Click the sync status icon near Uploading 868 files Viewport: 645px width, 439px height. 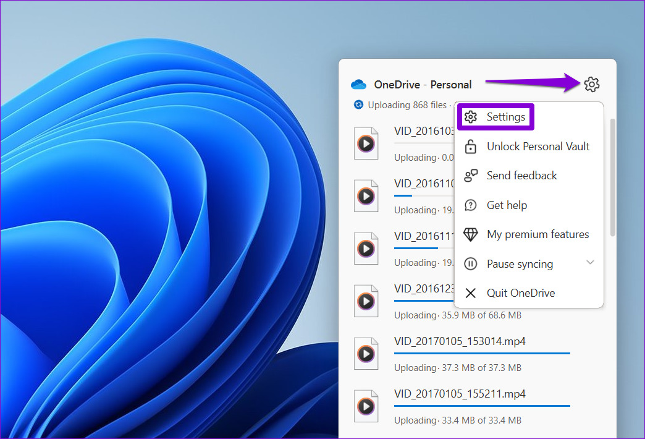point(359,105)
